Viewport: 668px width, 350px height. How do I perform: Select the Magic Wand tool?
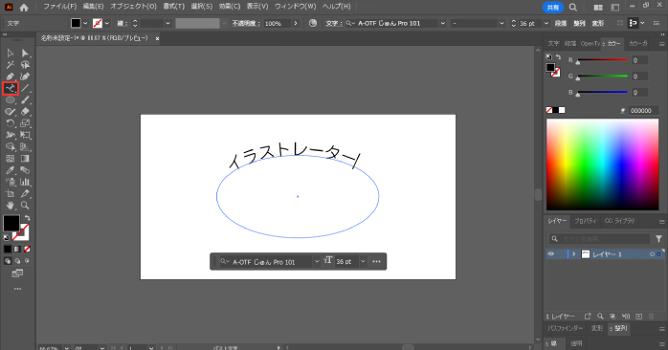[x=11, y=65]
